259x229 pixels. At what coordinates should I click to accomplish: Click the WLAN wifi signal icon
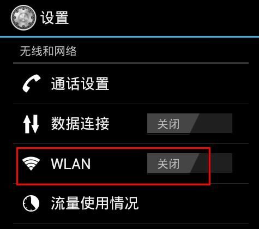[x=31, y=164]
